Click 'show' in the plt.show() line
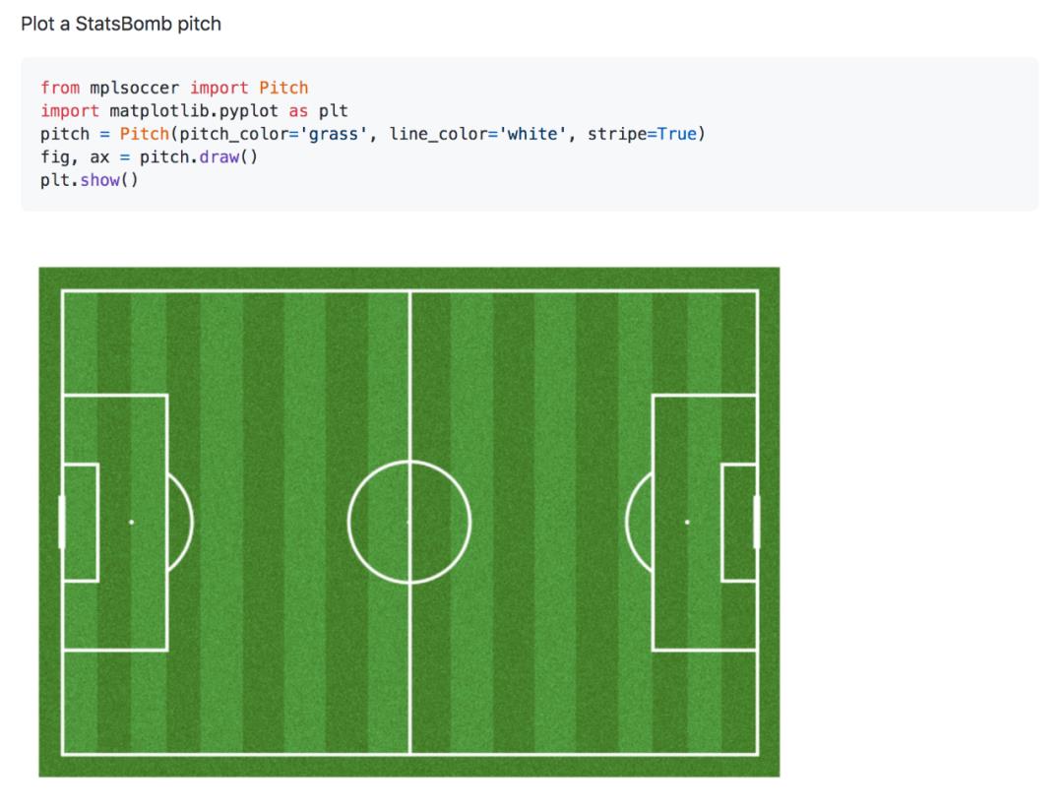 99,180
